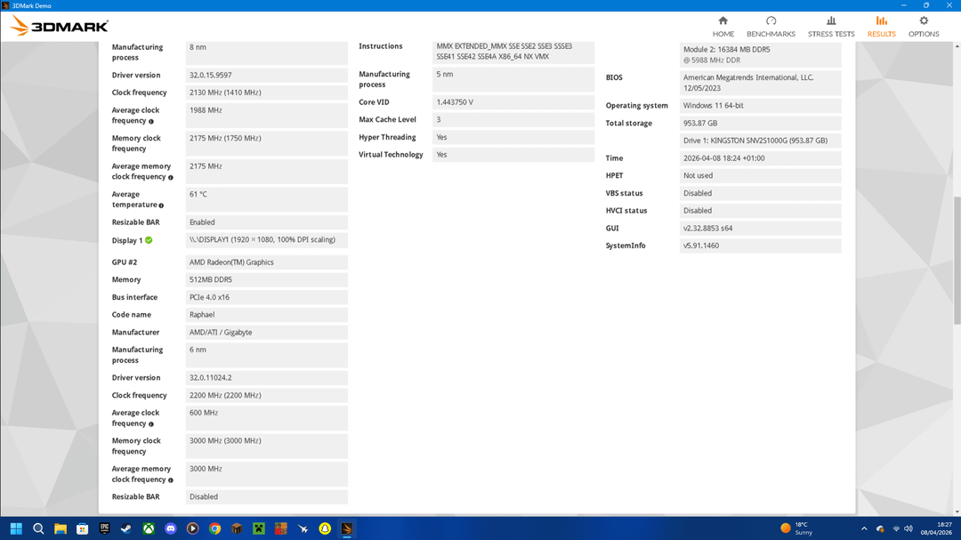961x540 pixels.
Task: Open the volume control in system tray
Action: (907, 528)
